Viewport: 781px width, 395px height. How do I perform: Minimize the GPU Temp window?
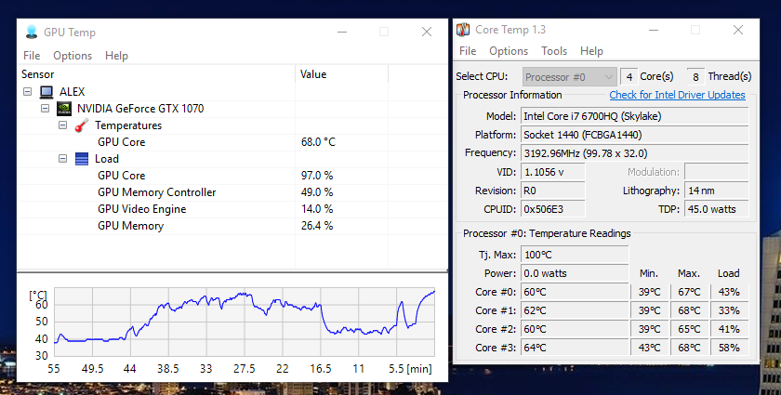coord(342,32)
